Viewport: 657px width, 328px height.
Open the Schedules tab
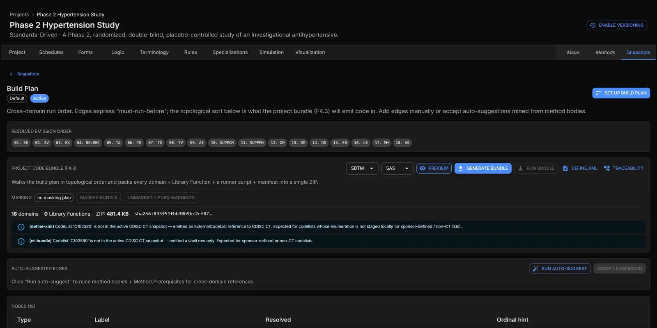tap(51, 52)
